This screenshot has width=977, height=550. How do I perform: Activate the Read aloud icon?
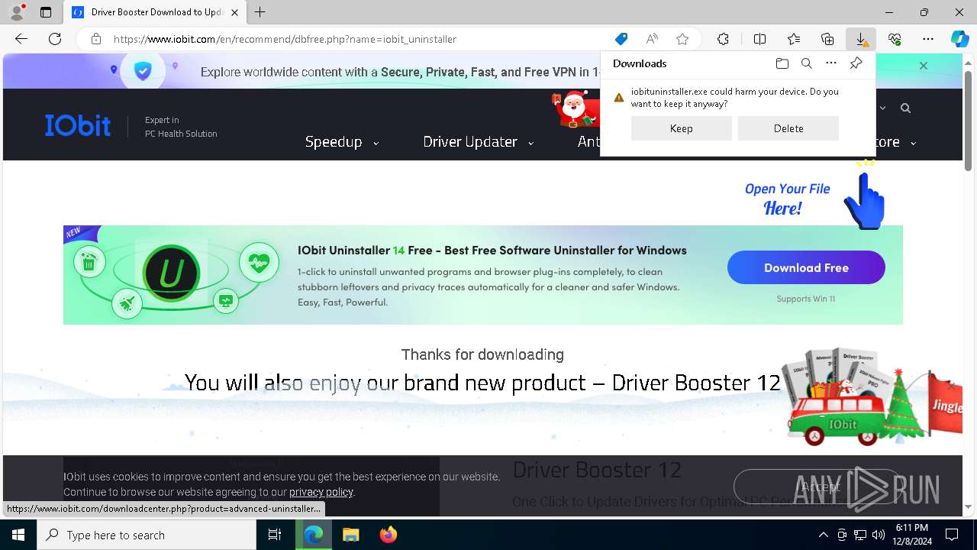652,39
